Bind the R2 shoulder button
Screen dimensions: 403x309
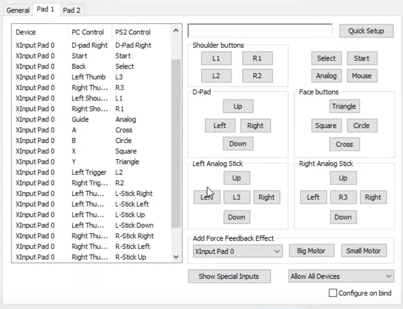pyautogui.click(x=257, y=76)
